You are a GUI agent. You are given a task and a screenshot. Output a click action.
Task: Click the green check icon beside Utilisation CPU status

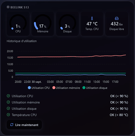(8, 96)
